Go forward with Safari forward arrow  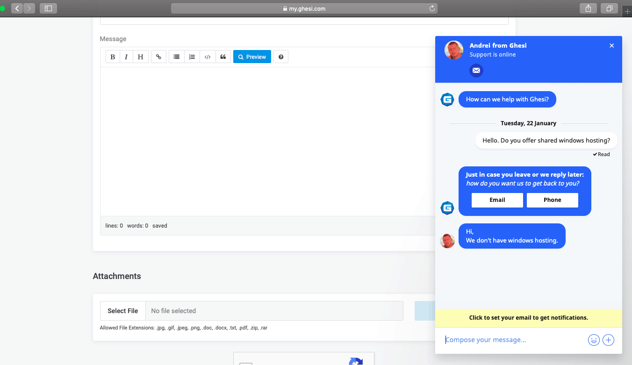pos(29,8)
